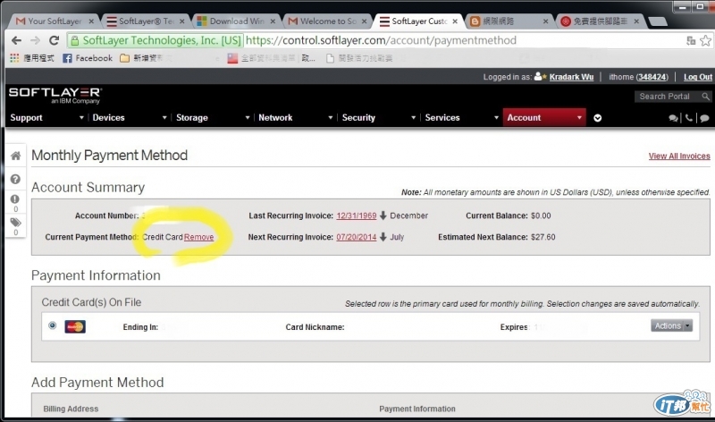Click the browser forward arrow
The height and width of the screenshot is (422, 715).
(x=35, y=40)
